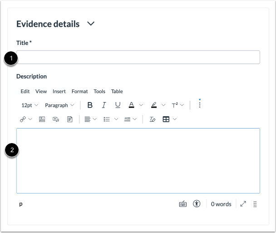Screen dimensions: 276x233
Task: Open the Format menu in the editor
Action: click(79, 91)
